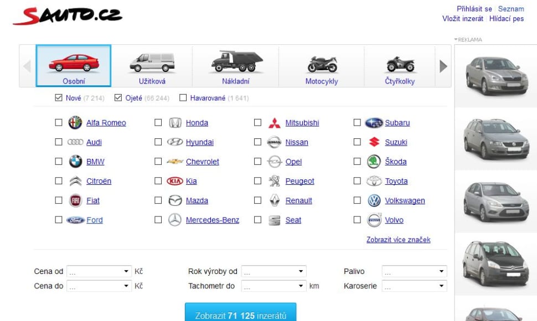The image size is (537, 321).
Task: Click the Subaru logo icon
Action: pos(374,122)
